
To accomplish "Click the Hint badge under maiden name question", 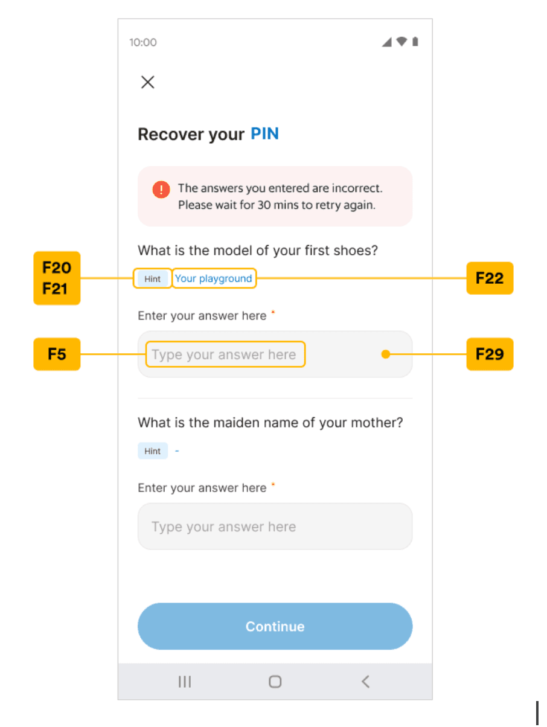I will [153, 451].
